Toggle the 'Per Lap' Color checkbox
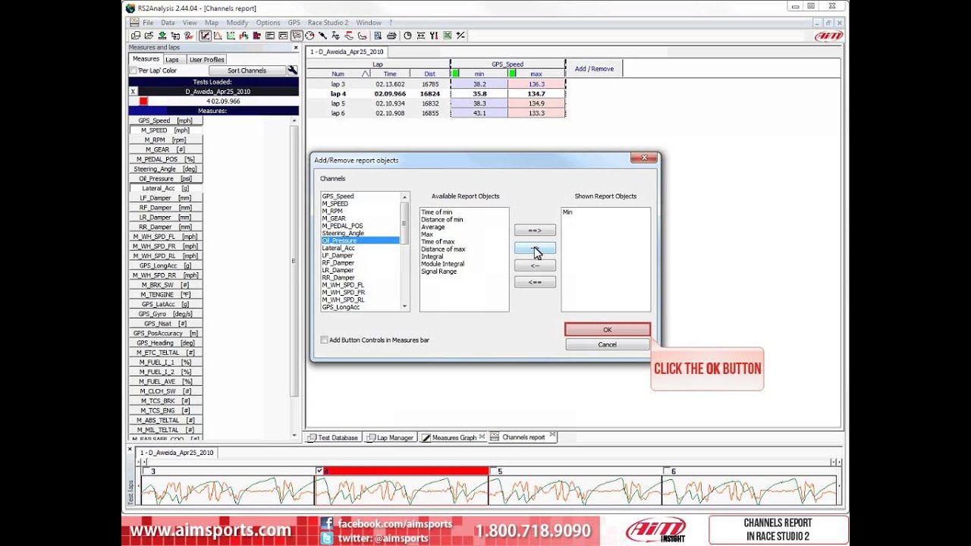Image resolution: width=971 pixels, height=546 pixels. click(134, 71)
